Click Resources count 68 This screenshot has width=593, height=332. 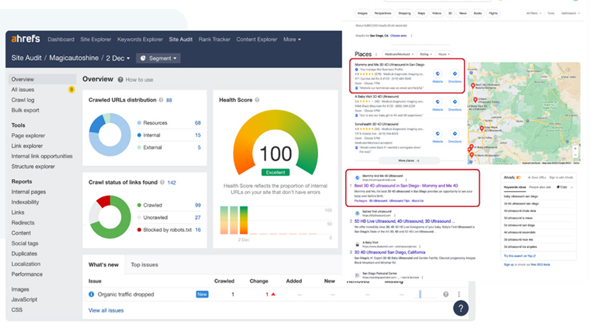coord(198,123)
